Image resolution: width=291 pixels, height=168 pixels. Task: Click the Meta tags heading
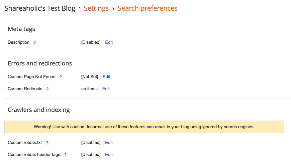[x=21, y=29]
